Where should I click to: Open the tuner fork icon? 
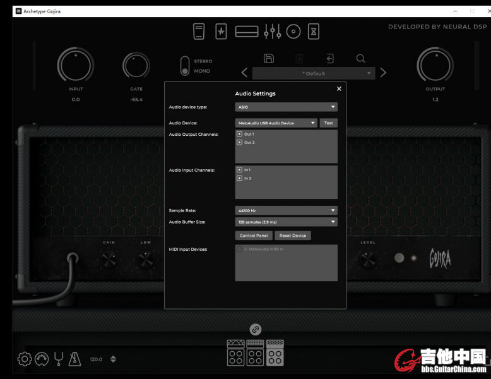click(x=59, y=359)
